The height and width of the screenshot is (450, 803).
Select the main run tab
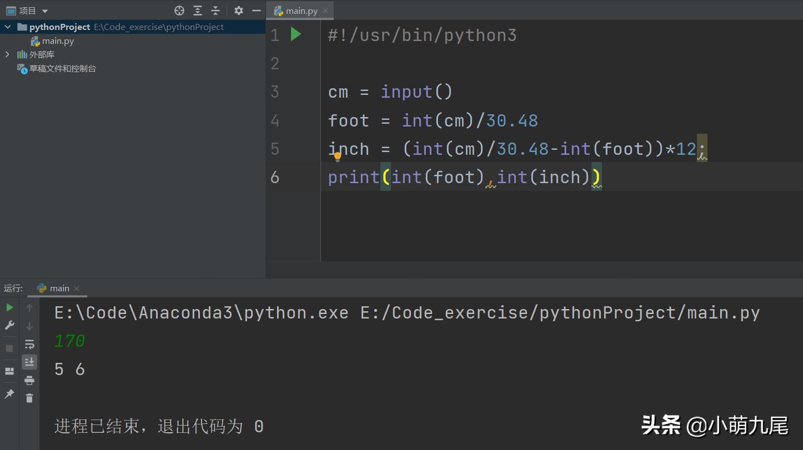point(57,288)
